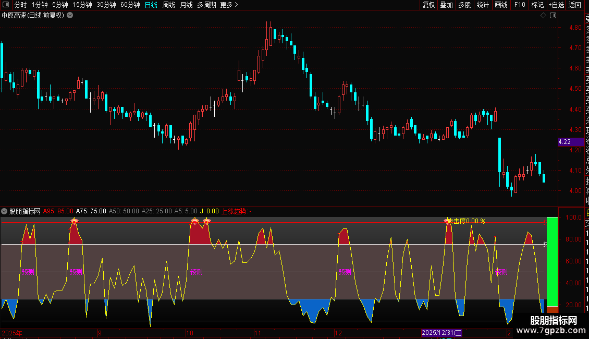Screen dimensions: 589x339
Task: Select the 分时 intraday tab
Action: [x=20, y=5]
